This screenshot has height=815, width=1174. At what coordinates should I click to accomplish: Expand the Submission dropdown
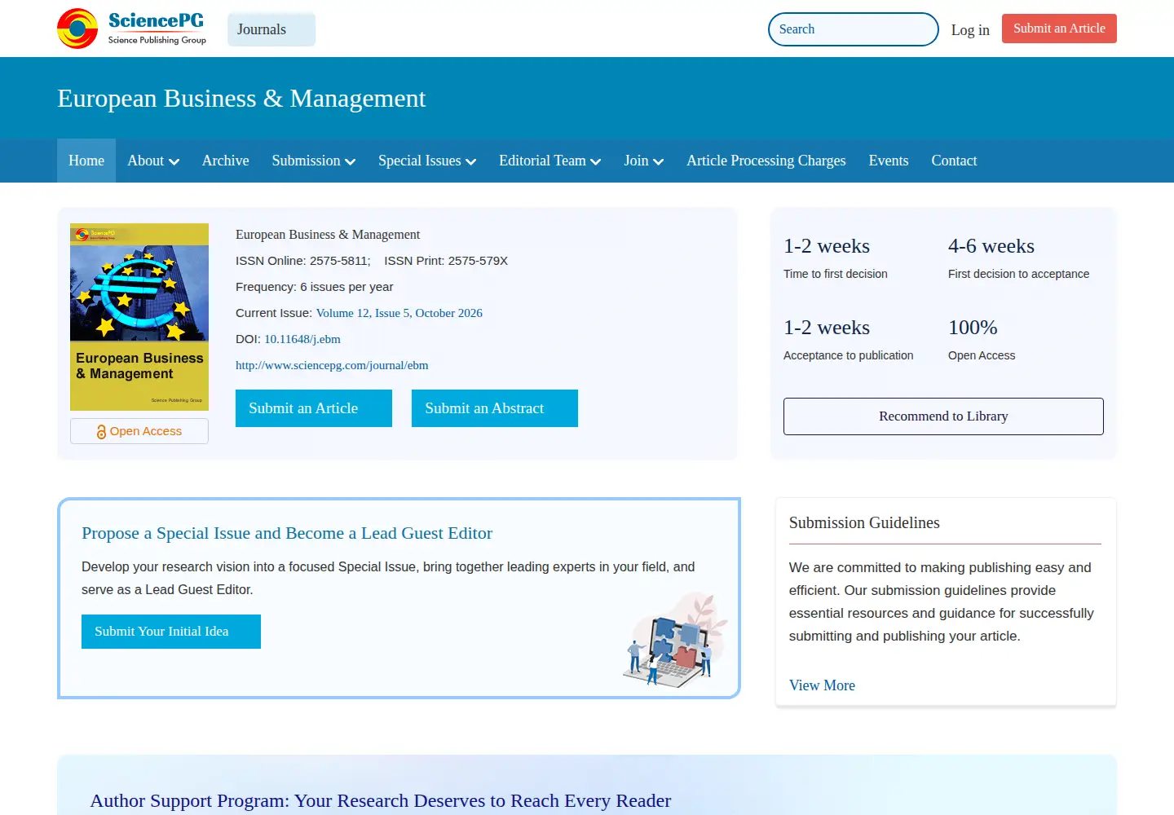pyautogui.click(x=314, y=161)
